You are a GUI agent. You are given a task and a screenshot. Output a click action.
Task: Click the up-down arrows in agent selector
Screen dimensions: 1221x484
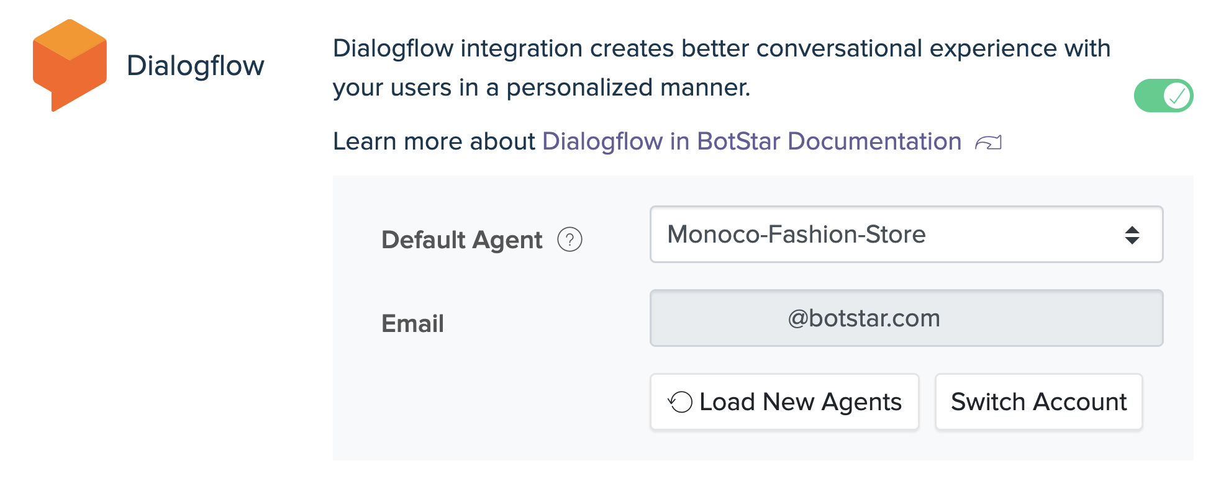point(1132,235)
